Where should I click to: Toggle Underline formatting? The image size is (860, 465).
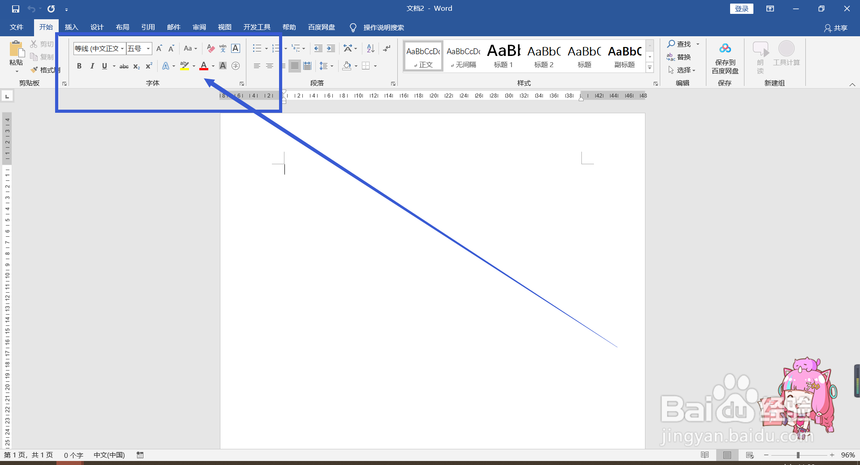(x=104, y=66)
